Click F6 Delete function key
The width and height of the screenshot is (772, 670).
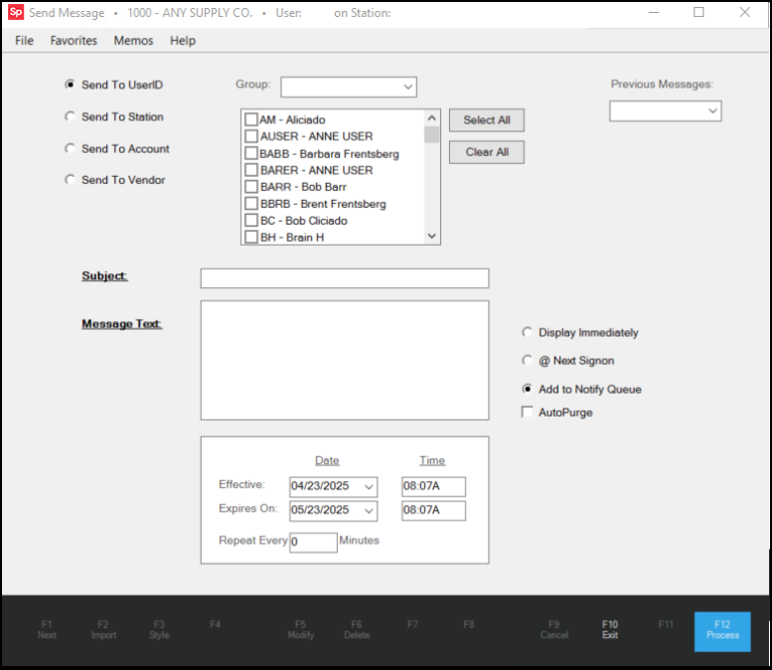[357, 630]
